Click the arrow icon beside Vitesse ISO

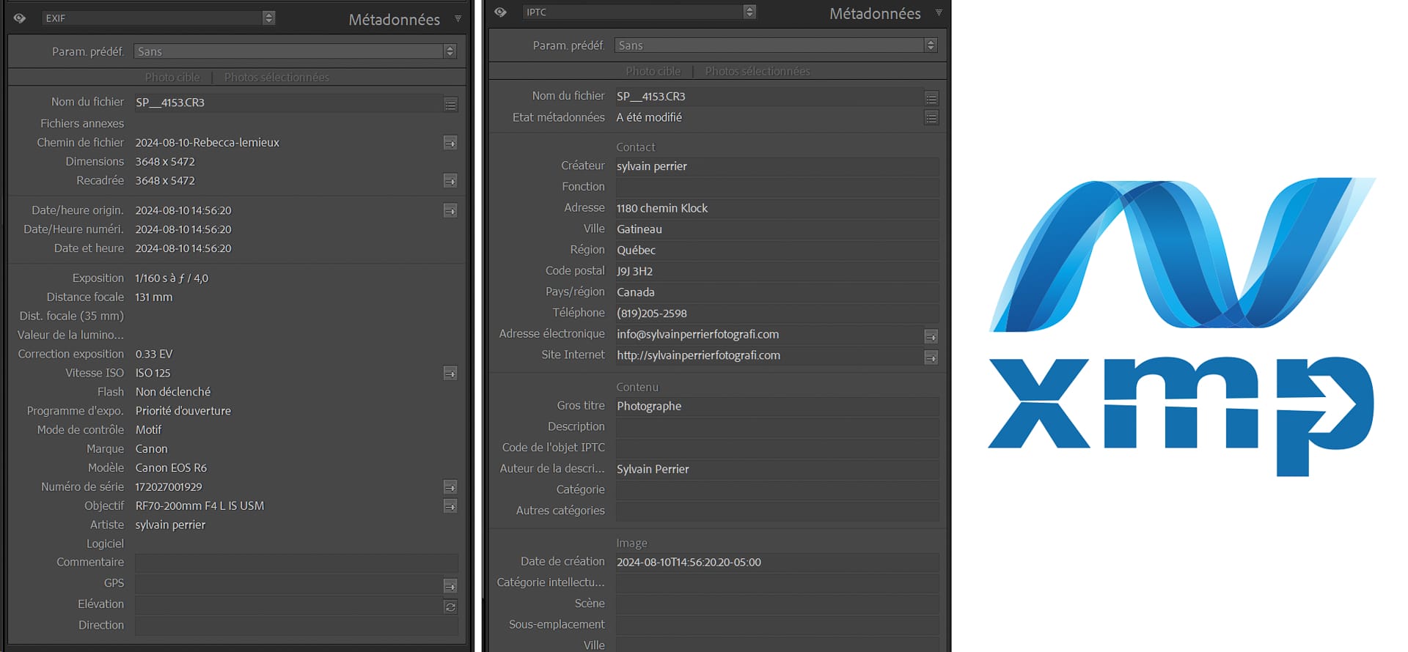pos(450,374)
